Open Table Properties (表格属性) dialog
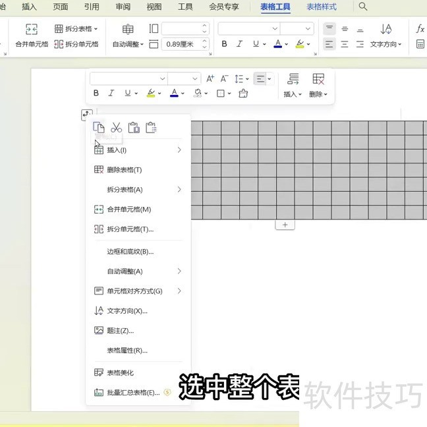 coord(127,351)
